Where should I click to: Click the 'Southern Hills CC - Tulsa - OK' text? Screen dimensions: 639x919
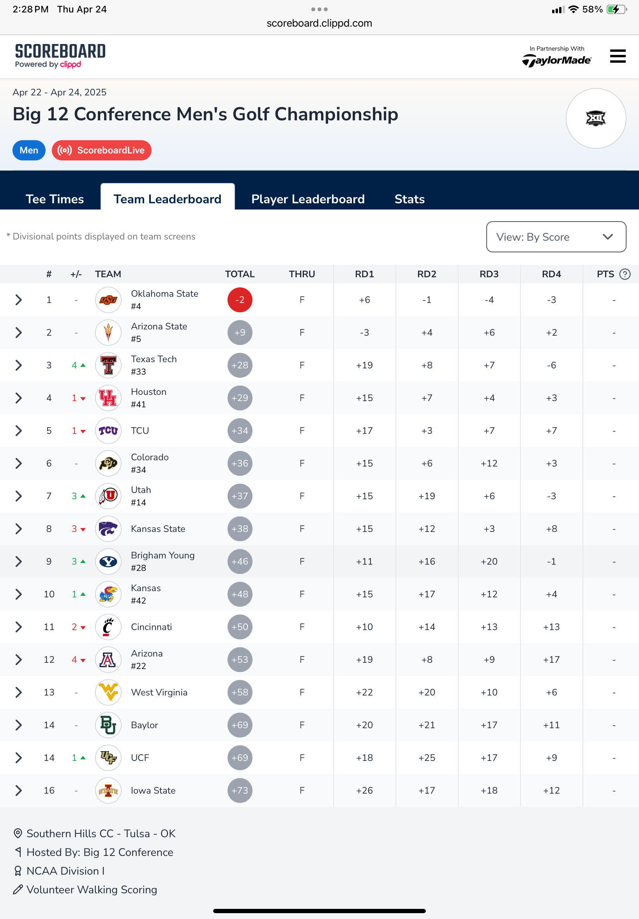point(101,833)
